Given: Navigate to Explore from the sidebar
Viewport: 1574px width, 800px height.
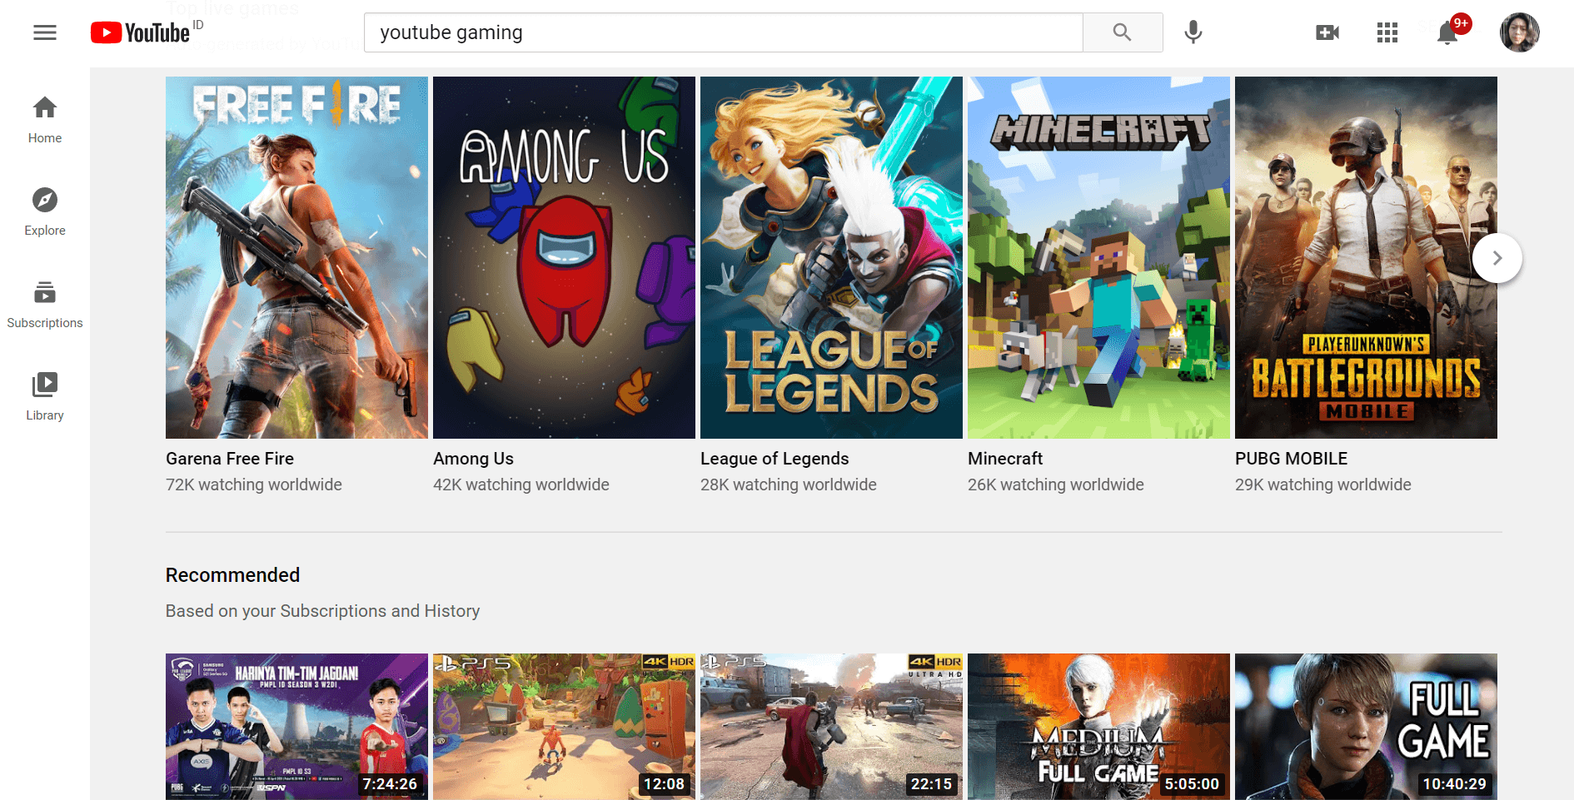Looking at the screenshot, I should [x=44, y=211].
